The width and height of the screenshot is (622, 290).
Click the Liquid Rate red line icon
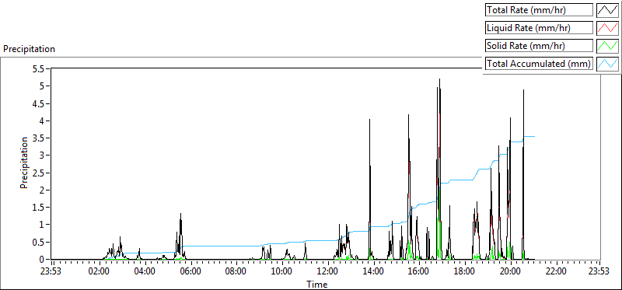[x=607, y=28]
